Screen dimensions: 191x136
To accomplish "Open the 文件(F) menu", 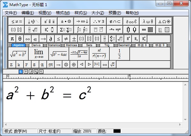I will click(11, 13).
